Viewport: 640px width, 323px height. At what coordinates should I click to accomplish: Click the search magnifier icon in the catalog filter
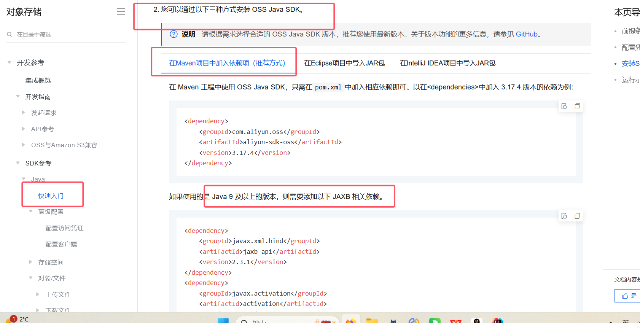(10, 34)
